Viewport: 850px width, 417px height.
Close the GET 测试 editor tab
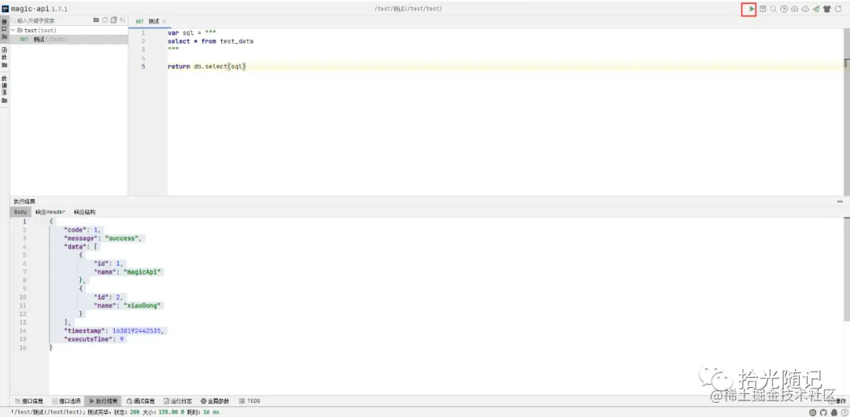pos(164,21)
